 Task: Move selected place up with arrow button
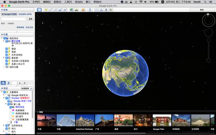(x=20, y=83)
